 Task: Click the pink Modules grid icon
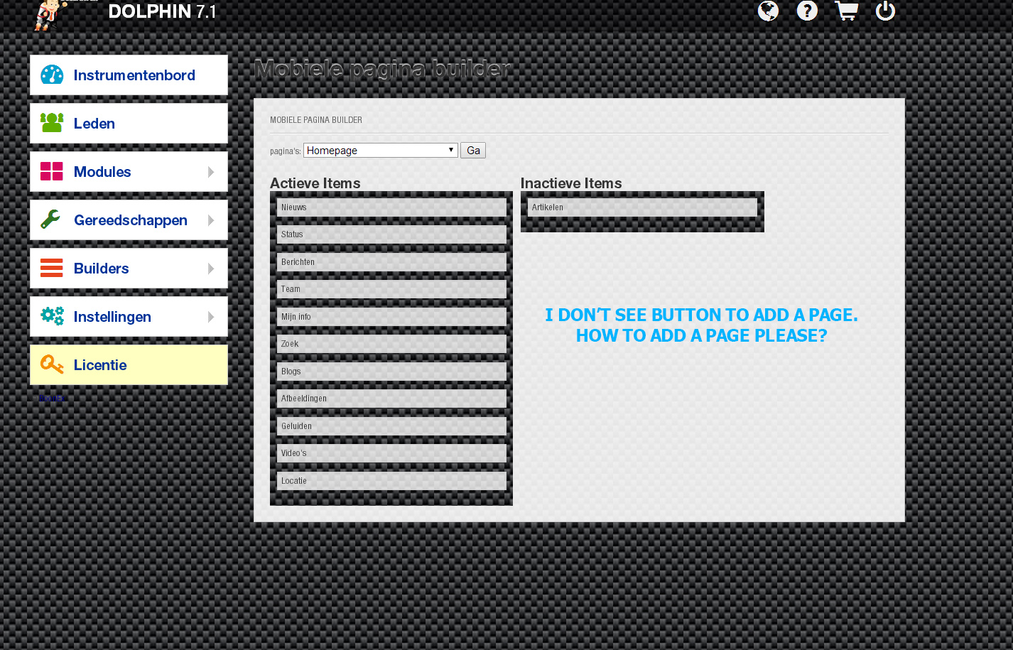pyautogui.click(x=52, y=171)
